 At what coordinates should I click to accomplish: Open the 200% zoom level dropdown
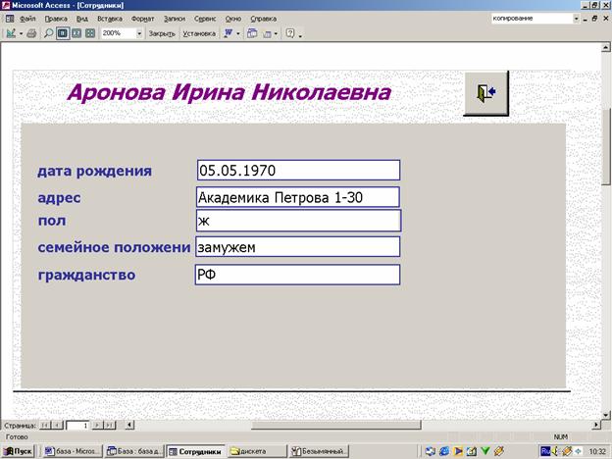tap(139, 32)
